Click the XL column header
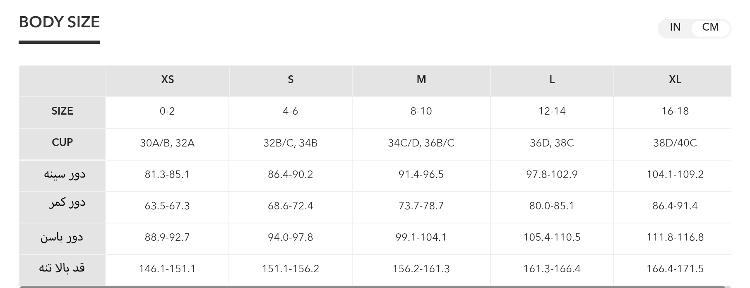 (x=675, y=79)
